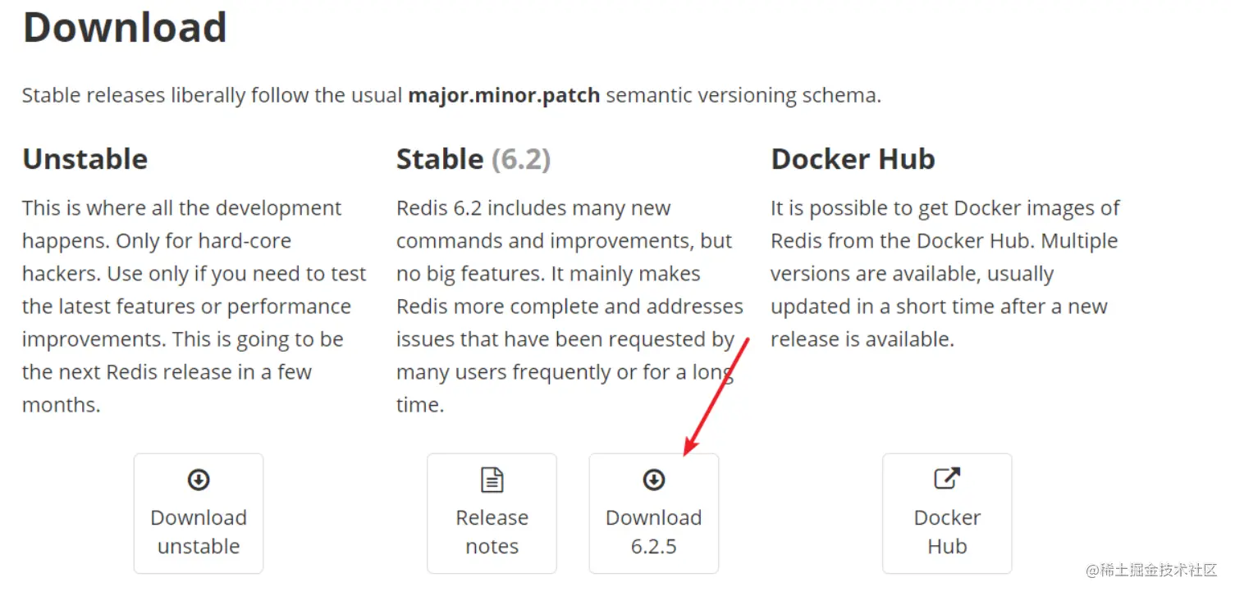Viewport: 1235px width, 596px height.
Task: Click the gray "(6.2)" version text
Action: [521, 159]
